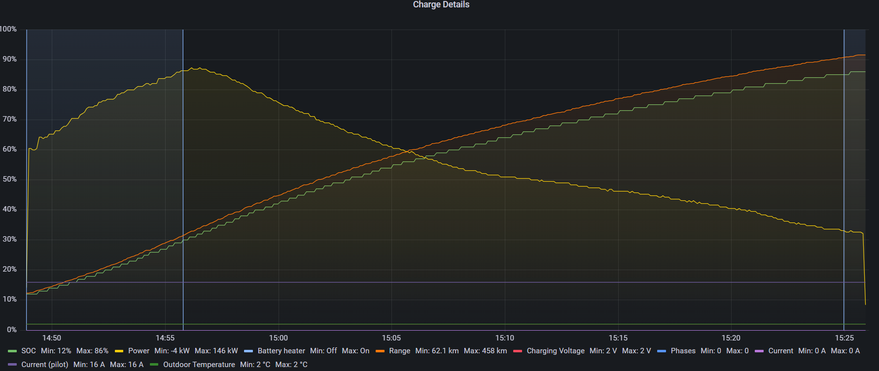
Task: Click the purple Current (pilot) color swatch
Action: click(12, 365)
